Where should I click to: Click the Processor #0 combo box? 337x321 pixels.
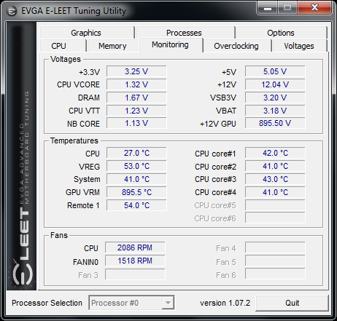(131, 303)
